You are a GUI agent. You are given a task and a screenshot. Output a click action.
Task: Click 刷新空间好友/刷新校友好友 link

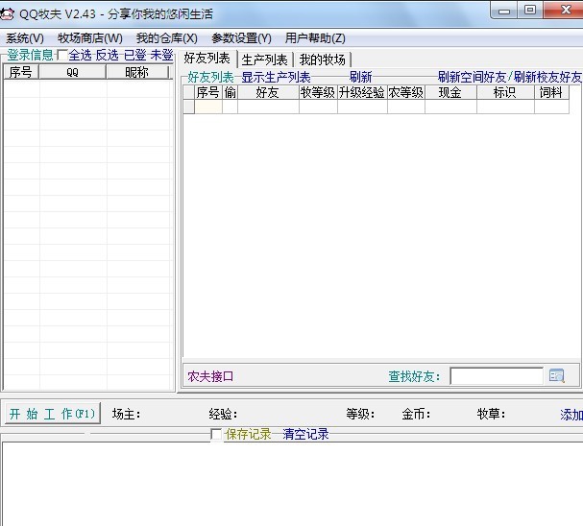click(510, 77)
